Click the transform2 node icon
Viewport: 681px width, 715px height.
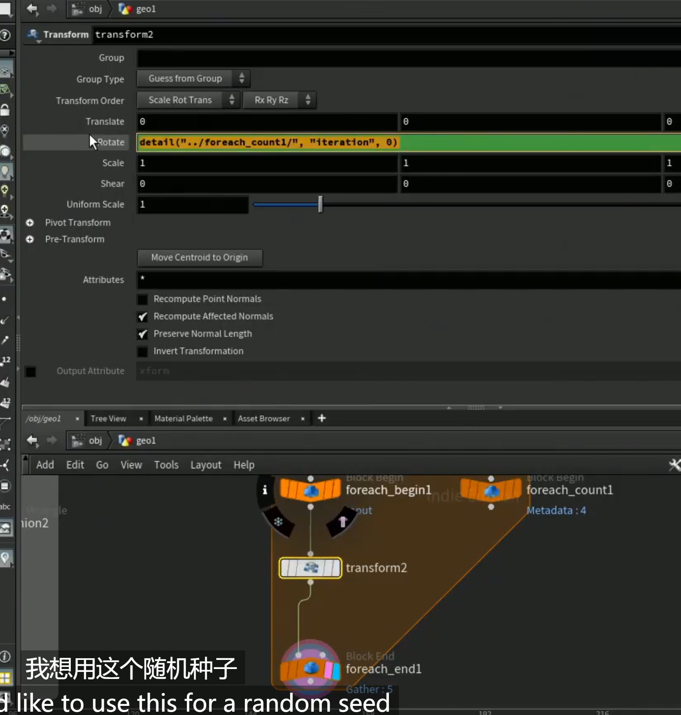(x=310, y=568)
